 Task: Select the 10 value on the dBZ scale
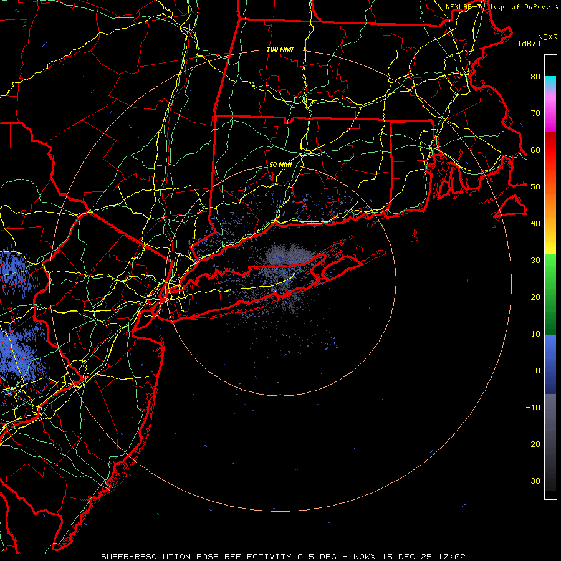(x=535, y=334)
